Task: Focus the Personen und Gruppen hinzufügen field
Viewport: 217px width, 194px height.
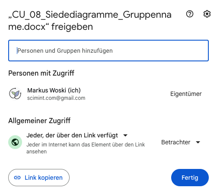Action: coord(108,51)
